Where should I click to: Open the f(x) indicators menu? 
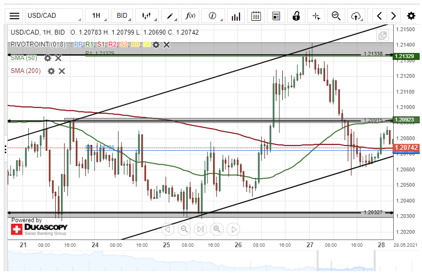click(x=191, y=16)
